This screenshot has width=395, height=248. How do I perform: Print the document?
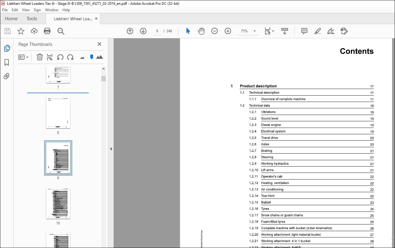47,31
